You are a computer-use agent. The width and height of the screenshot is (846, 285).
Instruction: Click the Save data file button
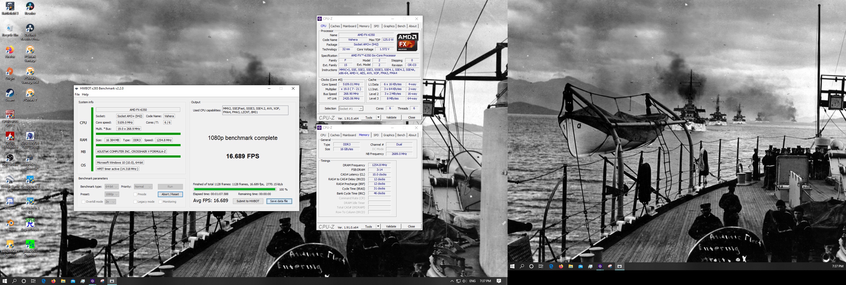click(x=279, y=201)
